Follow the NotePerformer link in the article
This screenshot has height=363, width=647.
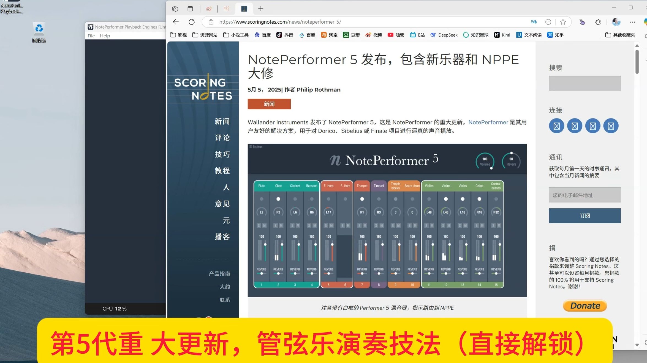488,122
